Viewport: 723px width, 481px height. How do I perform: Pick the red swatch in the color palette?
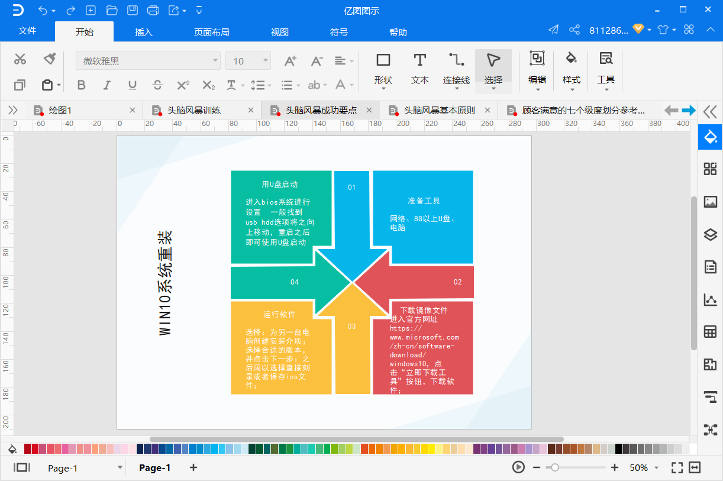coord(35,448)
